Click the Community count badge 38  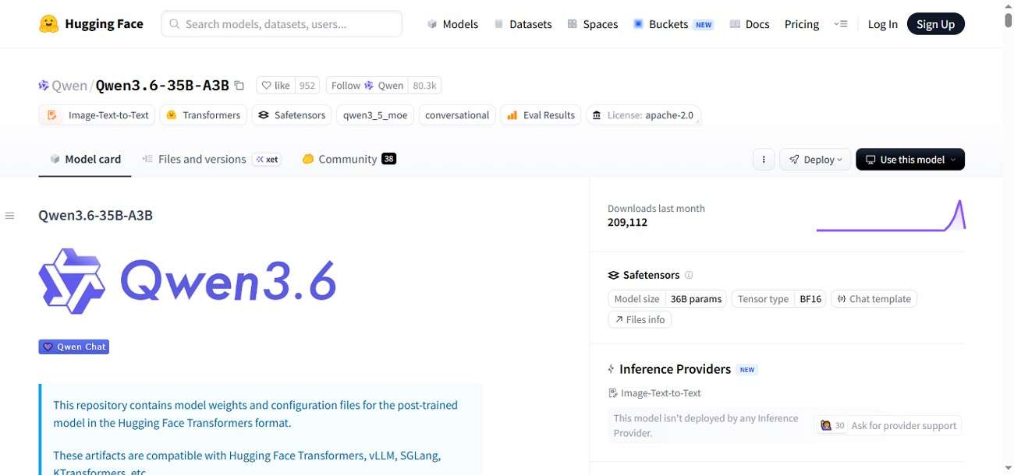tap(388, 159)
